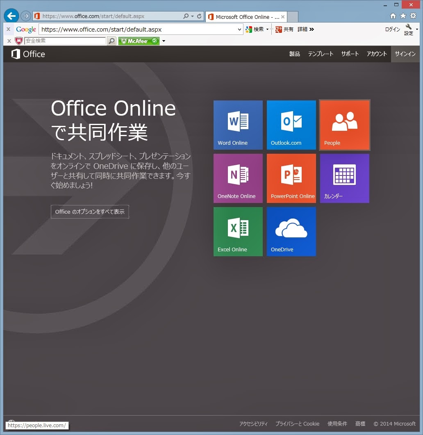Click the Office logo in the header
Screen dimensions: 423x435
28,54
